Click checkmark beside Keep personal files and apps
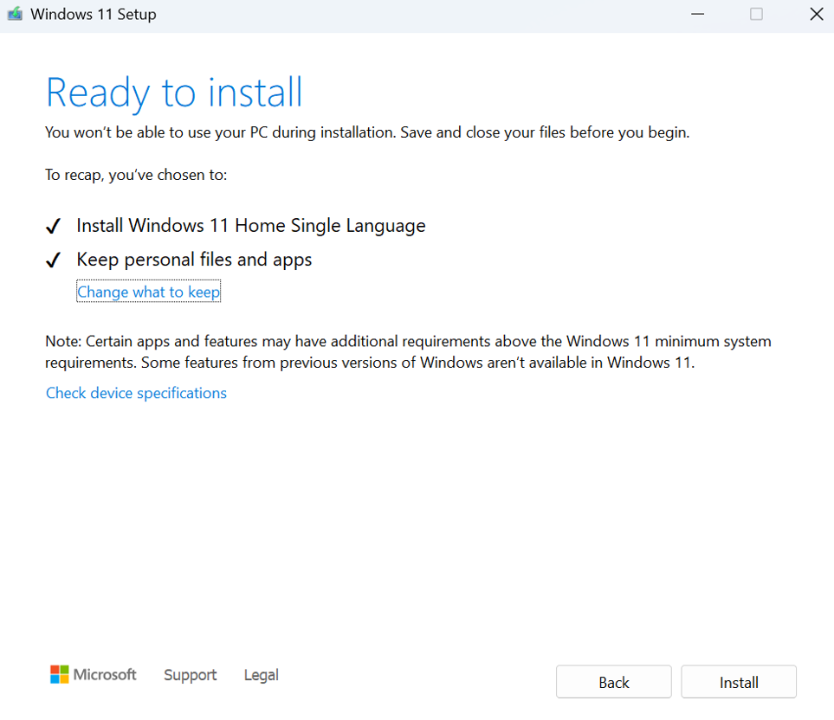The width and height of the screenshot is (834, 720). [54, 260]
